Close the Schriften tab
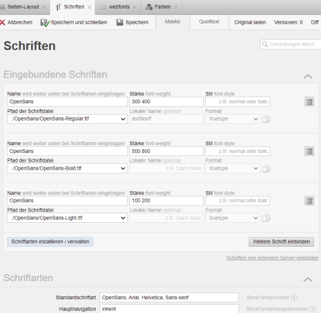The width and height of the screenshot is (321, 313). click(90, 7)
